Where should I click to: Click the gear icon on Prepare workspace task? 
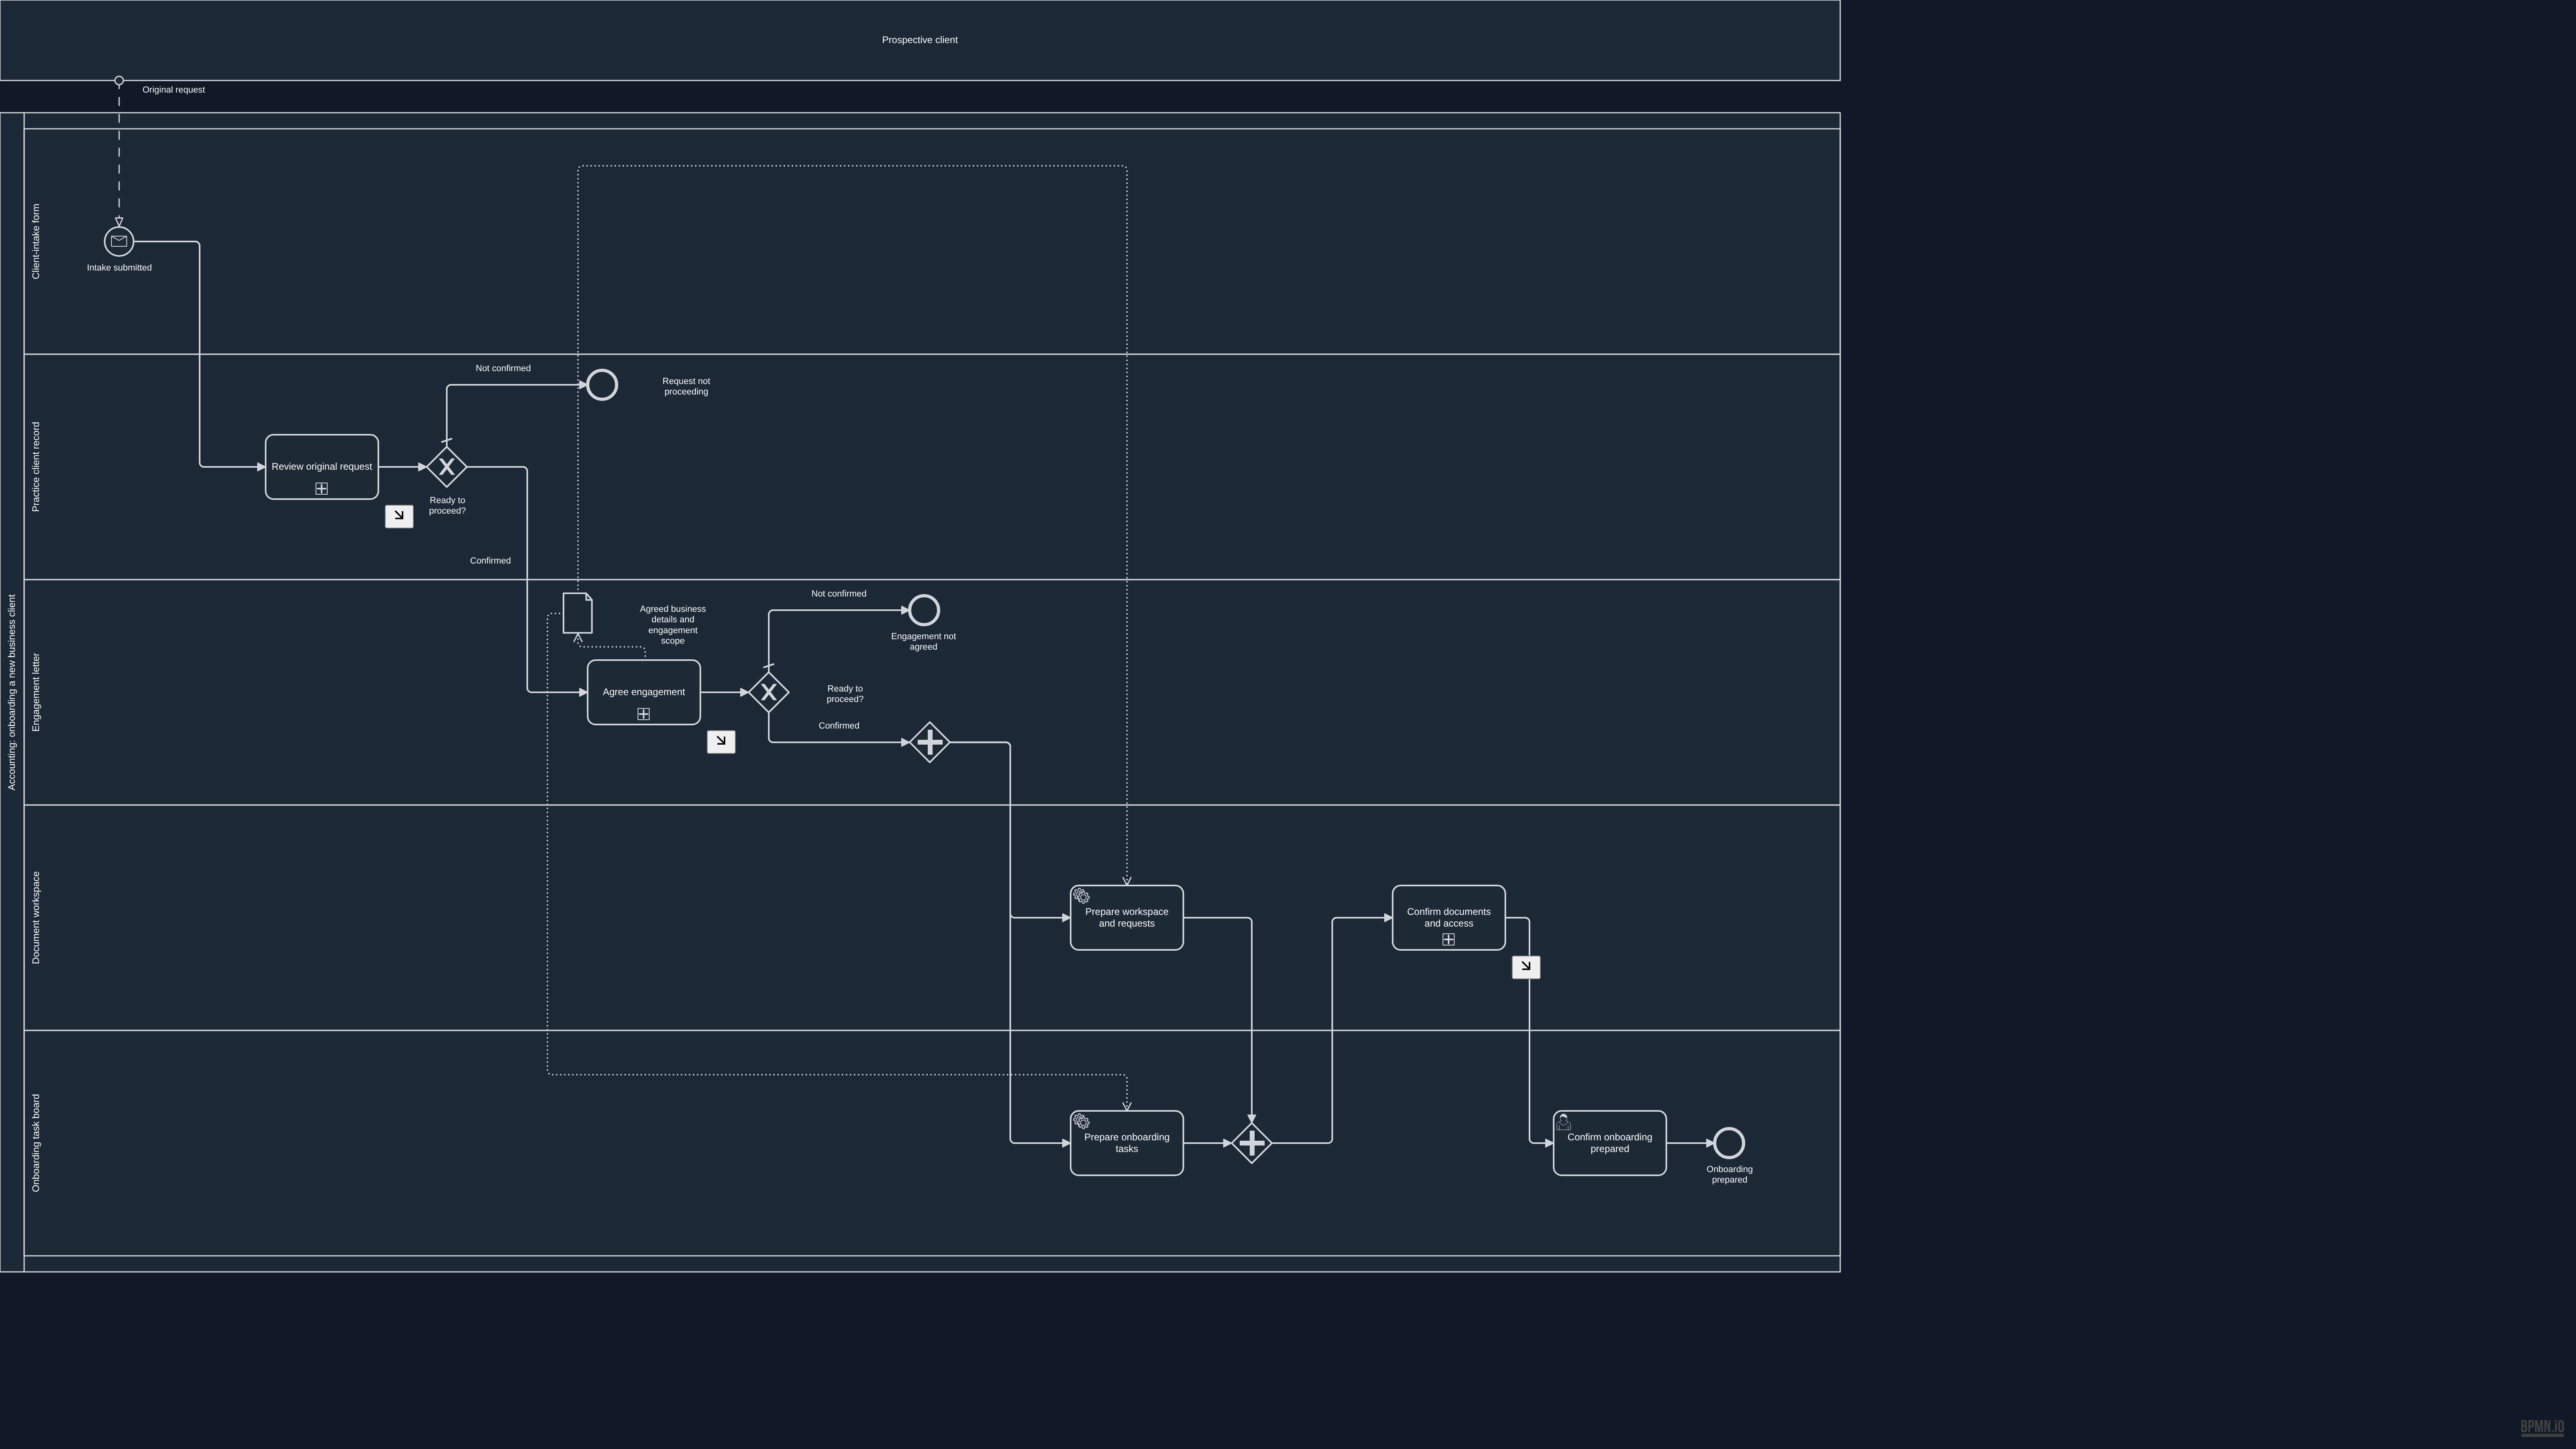click(x=1081, y=896)
